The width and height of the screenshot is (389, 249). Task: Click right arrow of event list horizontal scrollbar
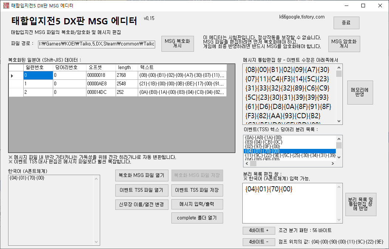coord(333,164)
